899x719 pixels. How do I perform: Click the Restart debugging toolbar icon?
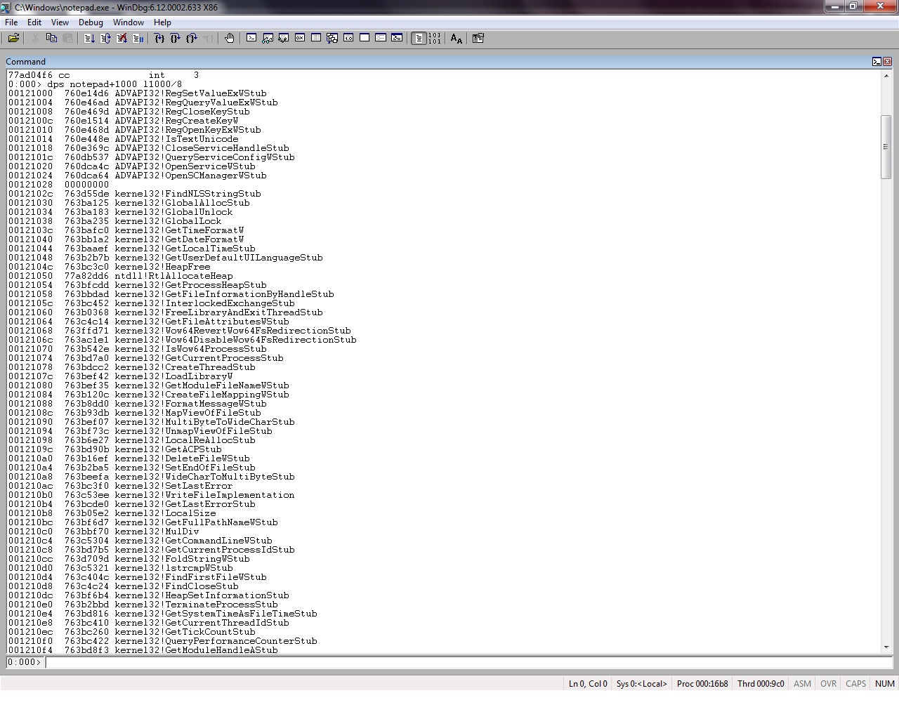click(x=105, y=39)
